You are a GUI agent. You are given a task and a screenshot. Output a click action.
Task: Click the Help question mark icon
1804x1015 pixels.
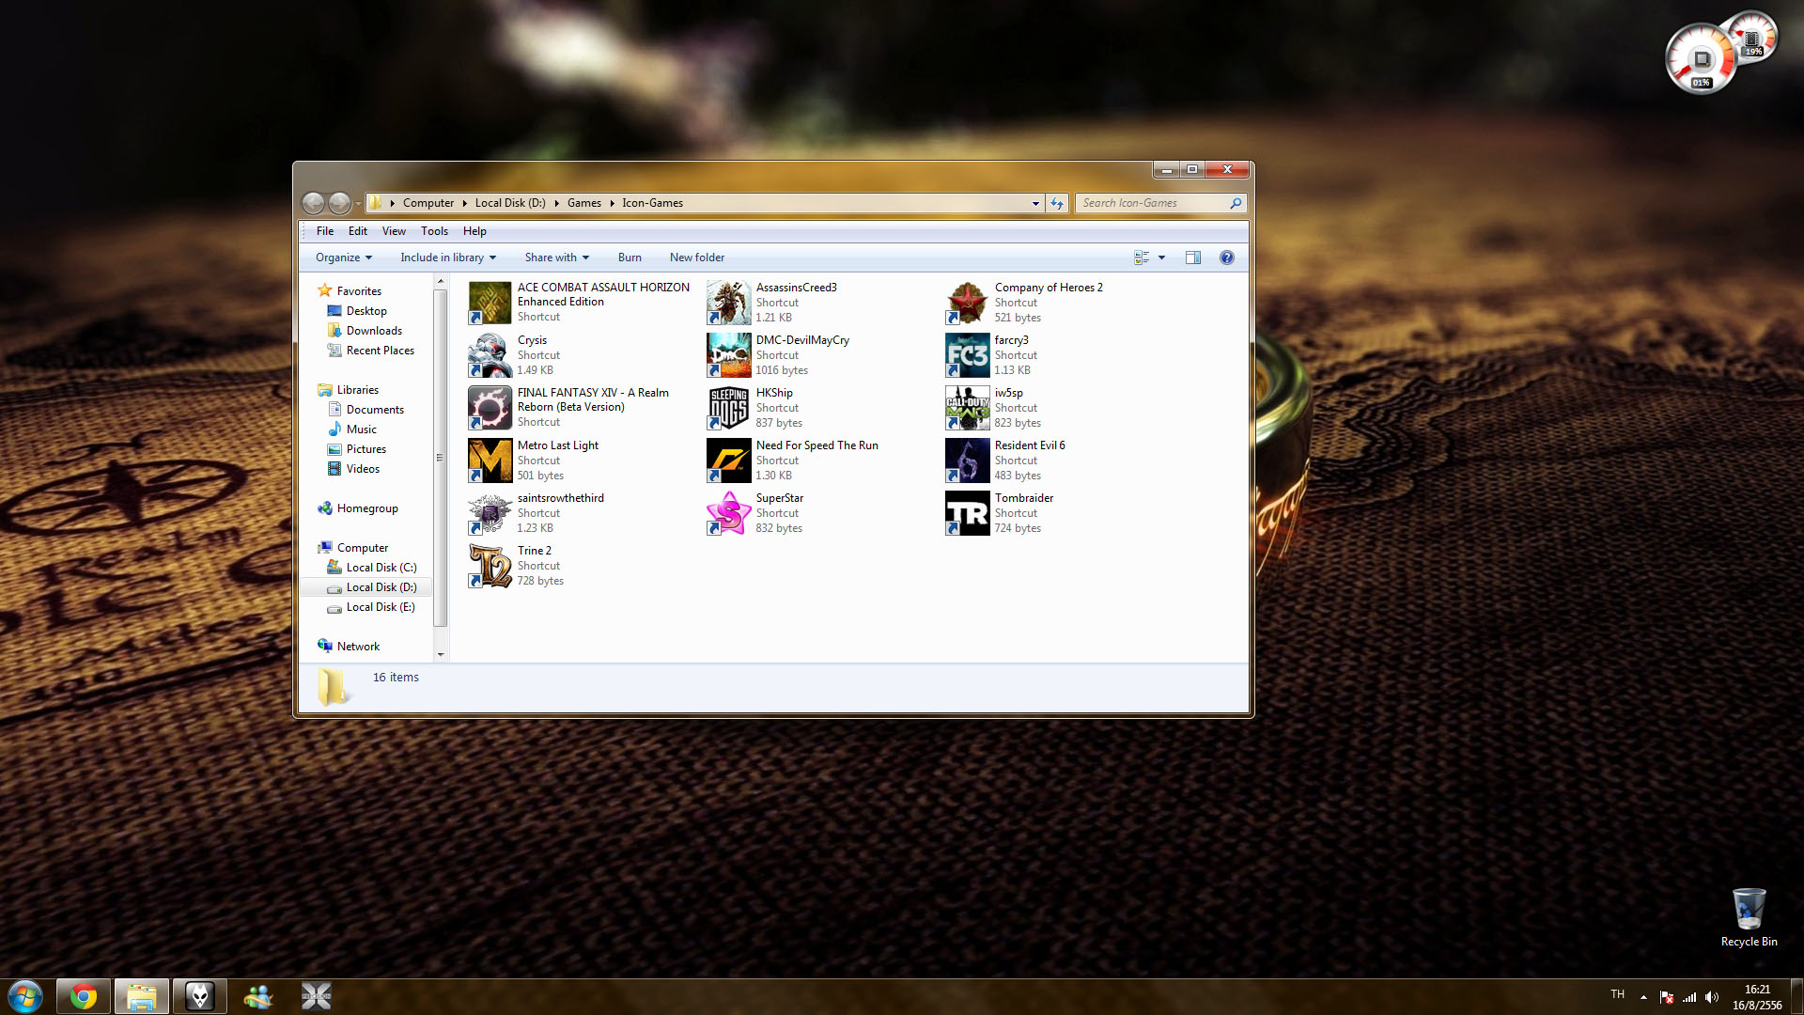point(1226,258)
